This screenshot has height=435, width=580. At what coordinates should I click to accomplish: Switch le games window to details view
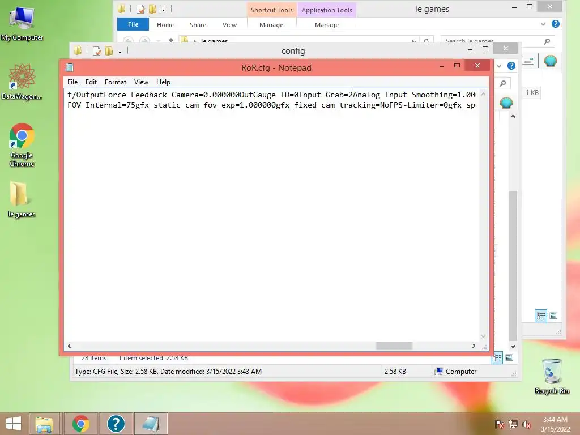click(541, 315)
